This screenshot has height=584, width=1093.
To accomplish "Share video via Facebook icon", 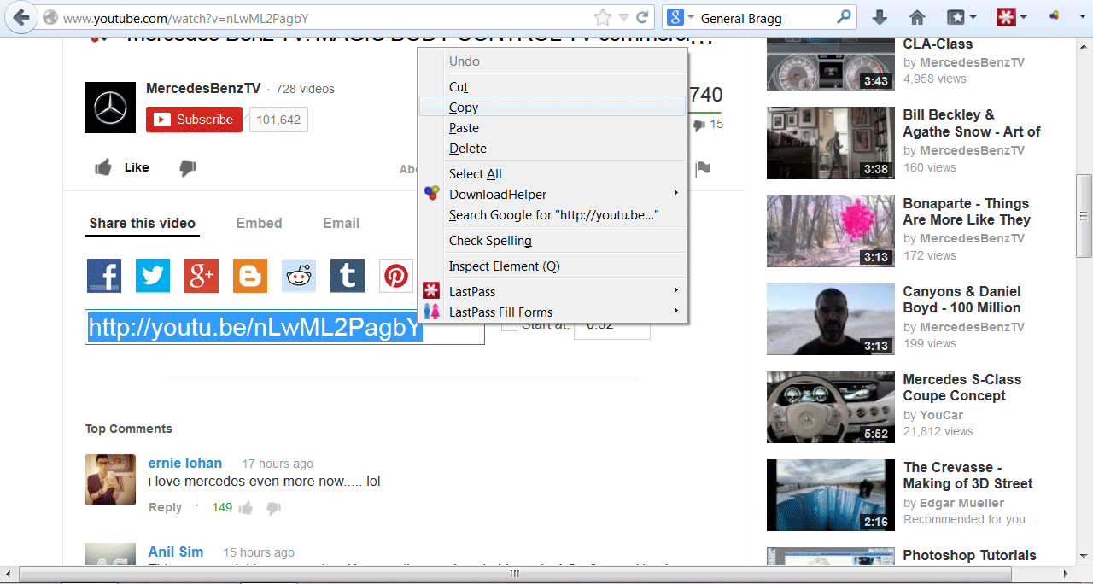I will 104,276.
